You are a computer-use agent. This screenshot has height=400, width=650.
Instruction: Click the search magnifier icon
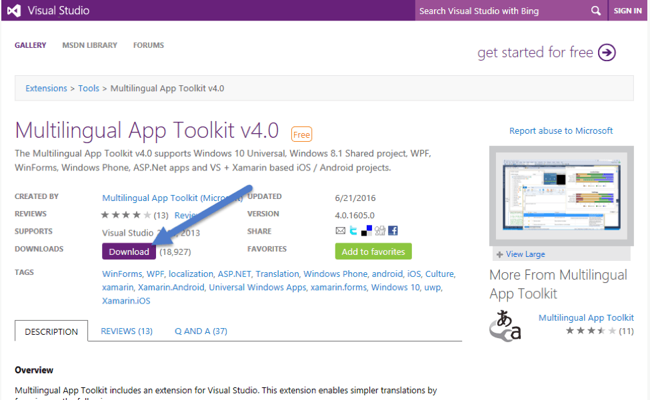click(x=596, y=11)
